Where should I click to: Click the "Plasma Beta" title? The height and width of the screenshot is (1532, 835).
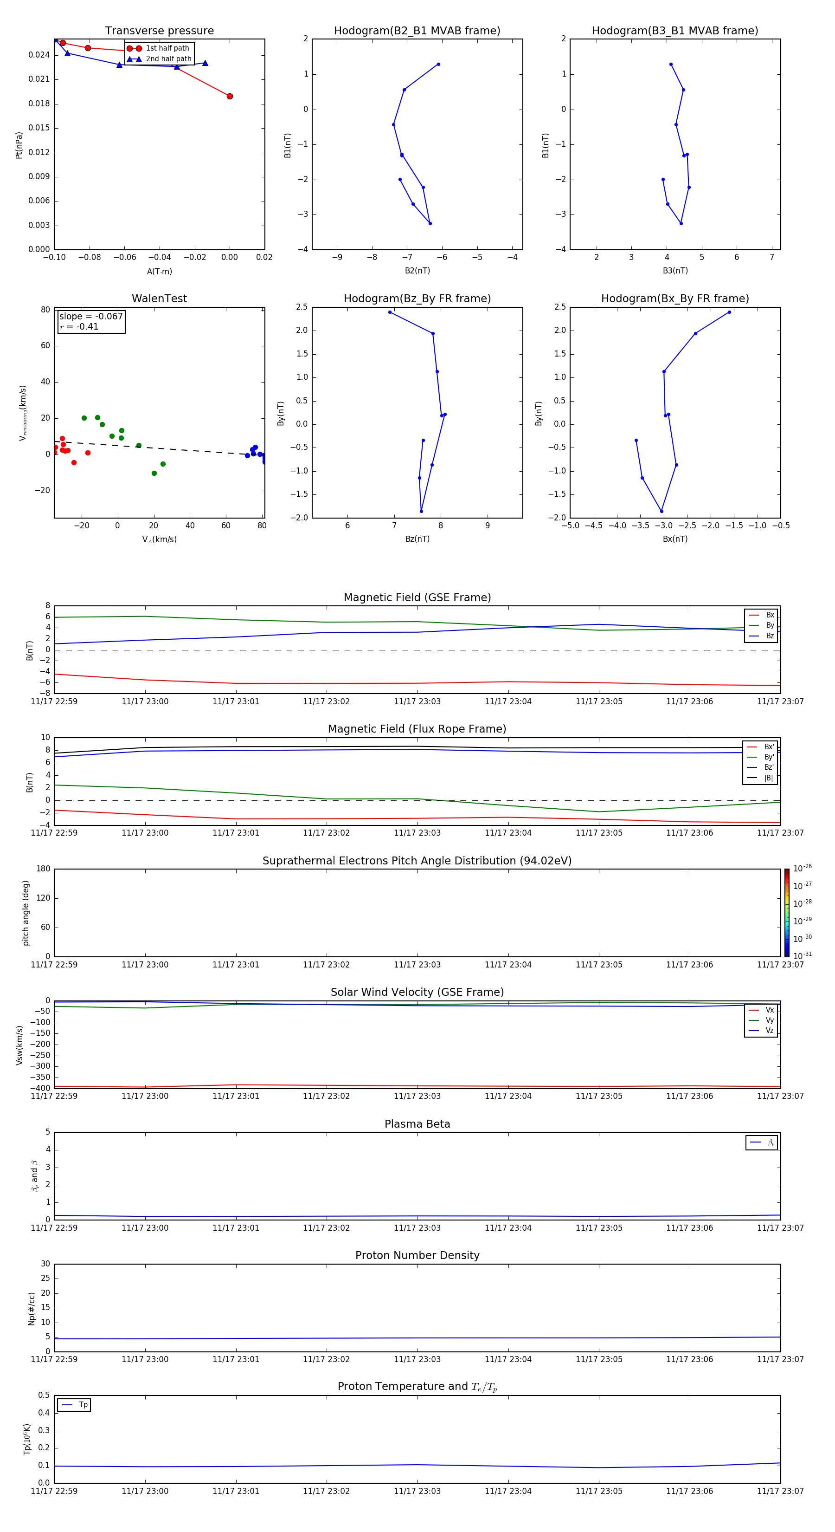417,1124
